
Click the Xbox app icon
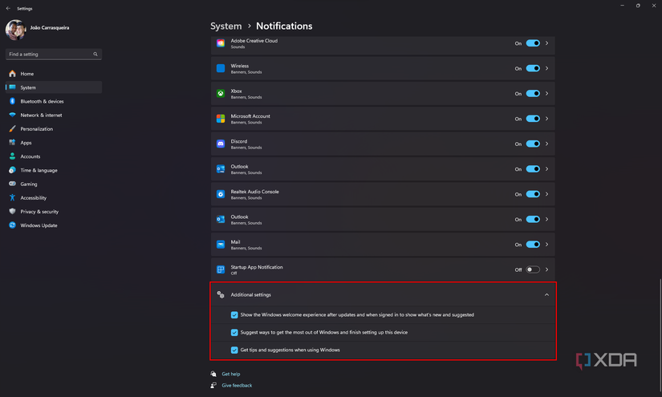coord(221,94)
